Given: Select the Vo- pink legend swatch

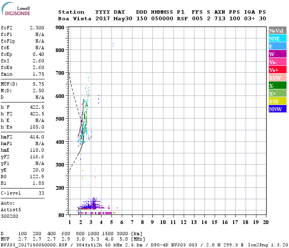Looking at the screenshot, I should (x=277, y=62).
